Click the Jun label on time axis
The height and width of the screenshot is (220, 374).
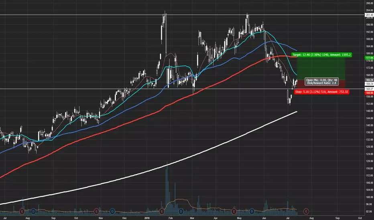click(264, 218)
